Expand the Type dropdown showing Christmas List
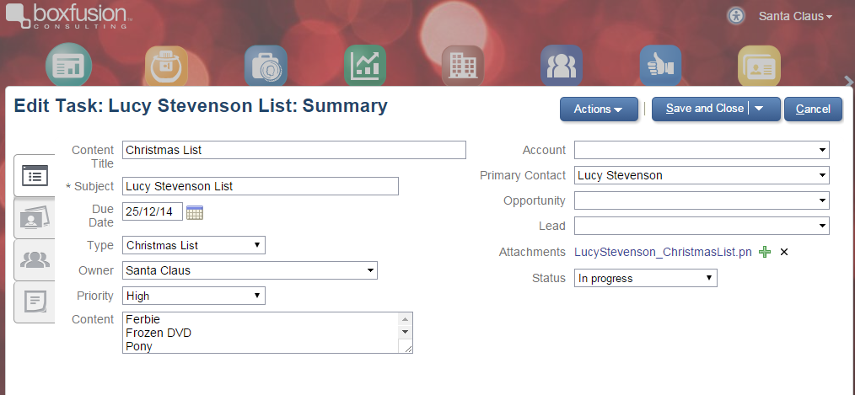This screenshot has width=855, height=395. 194,245
